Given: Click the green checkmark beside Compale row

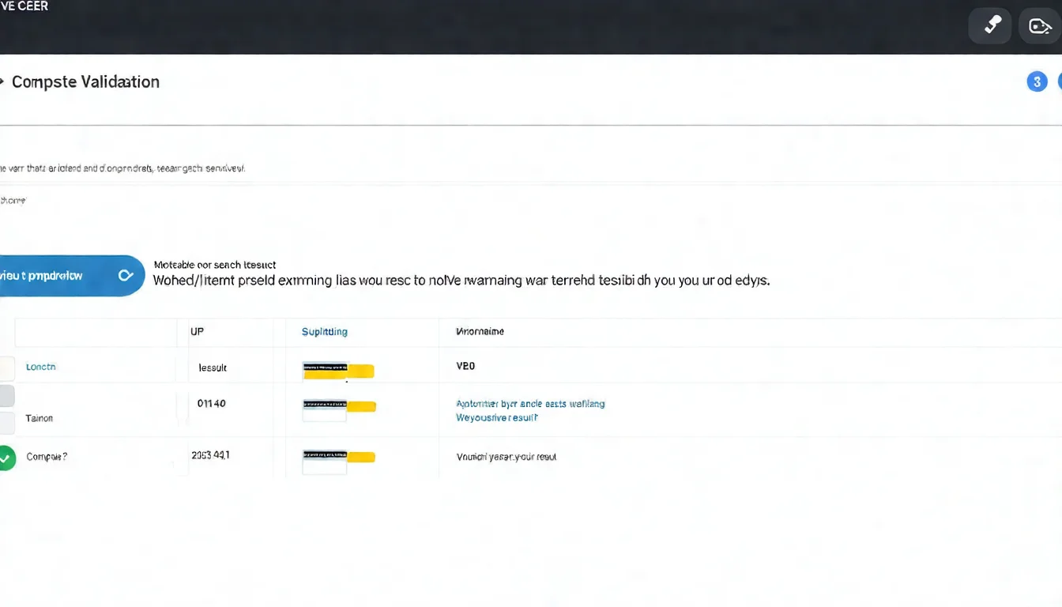Looking at the screenshot, I should (6, 458).
